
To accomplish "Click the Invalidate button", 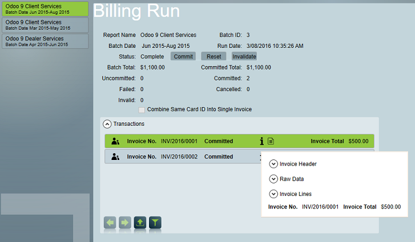I will click(x=244, y=56).
